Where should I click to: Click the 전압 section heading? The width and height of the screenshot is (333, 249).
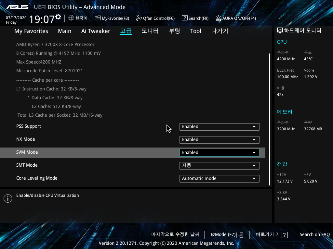click(282, 164)
